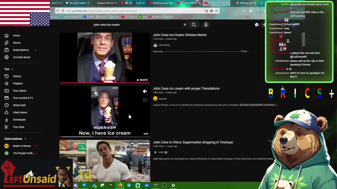Open the visionlessjo channel avatar
Screen dimensions: 337x189
click(x=155, y=45)
